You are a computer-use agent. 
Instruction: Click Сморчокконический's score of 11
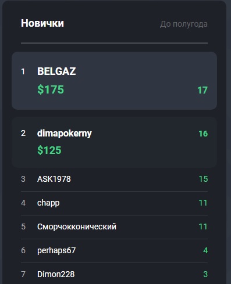203,227
